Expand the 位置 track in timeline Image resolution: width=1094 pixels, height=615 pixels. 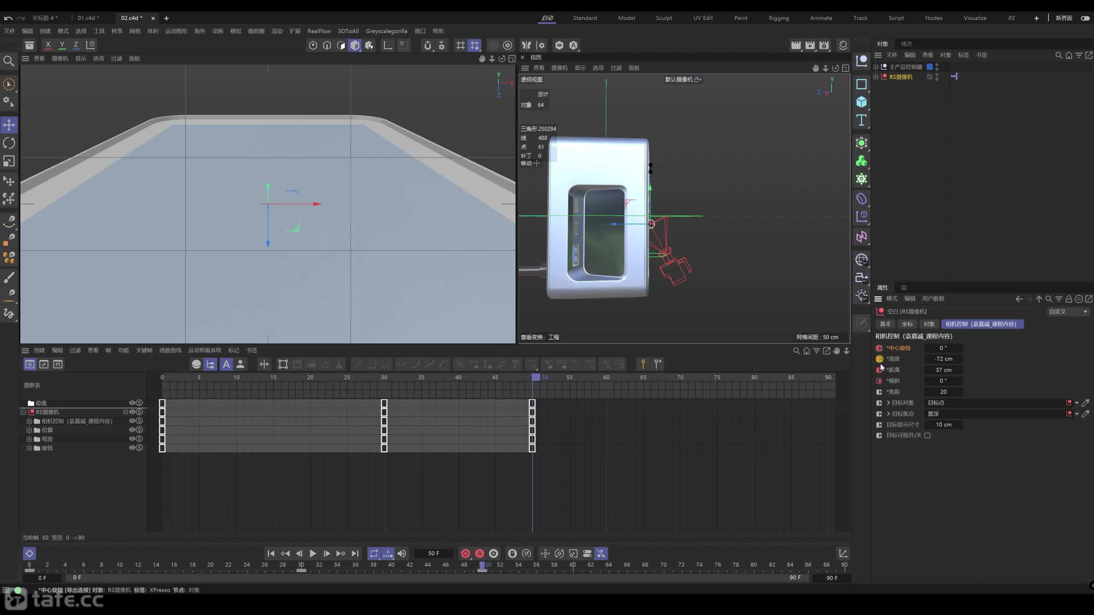[29, 430]
